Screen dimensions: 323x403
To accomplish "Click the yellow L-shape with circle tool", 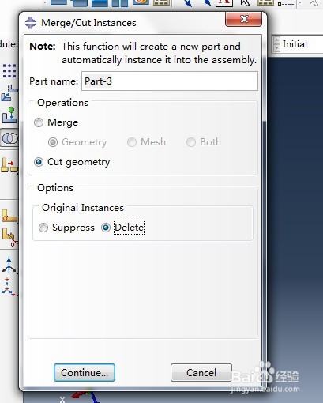I will tap(9, 216).
